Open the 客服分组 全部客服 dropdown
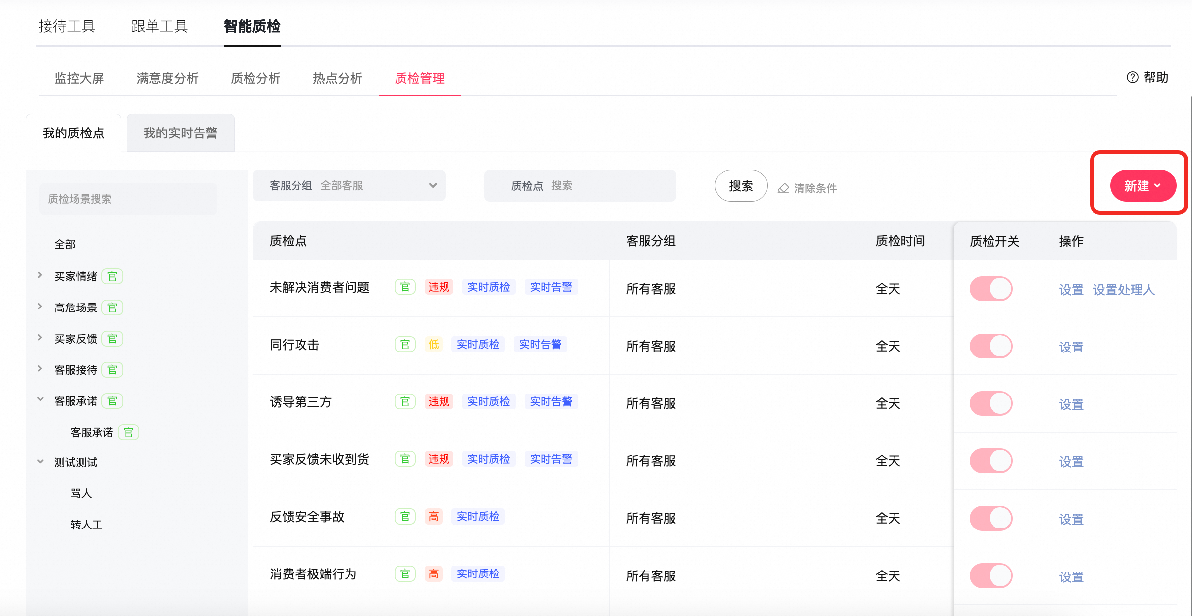 (349, 185)
